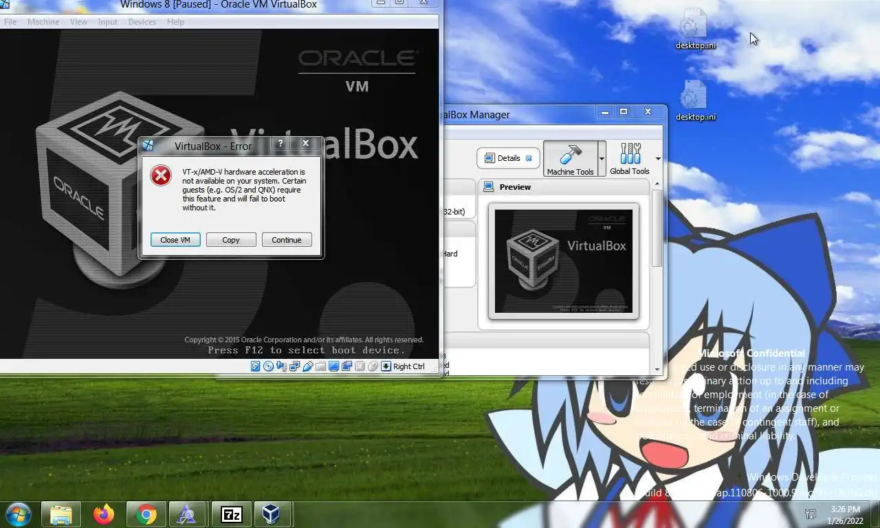Image resolution: width=880 pixels, height=528 pixels.
Task: Click the mouse integration icon in VM status bar
Action: click(373, 366)
